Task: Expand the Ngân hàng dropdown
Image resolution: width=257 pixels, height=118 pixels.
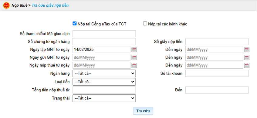Action: click(104, 74)
